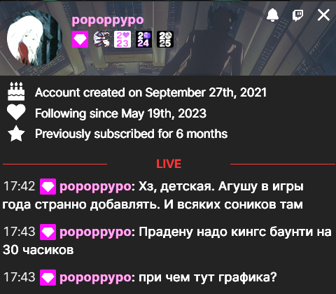Click the heart following-since icon
336x294 pixels.
click(16, 112)
